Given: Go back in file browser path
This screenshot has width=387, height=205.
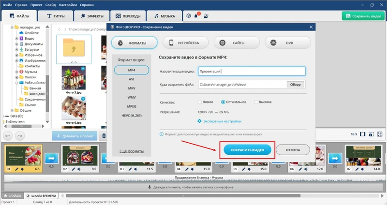Looking at the screenshot, I should coord(59,29).
